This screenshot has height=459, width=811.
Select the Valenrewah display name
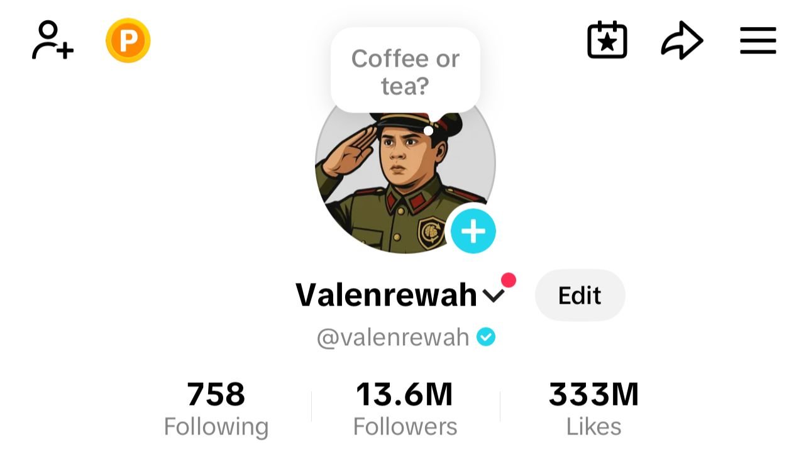(386, 295)
